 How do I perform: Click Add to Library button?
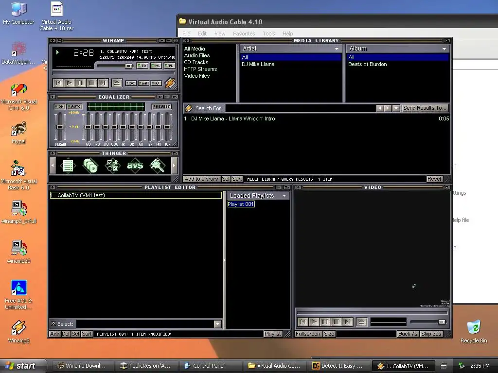click(201, 179)
